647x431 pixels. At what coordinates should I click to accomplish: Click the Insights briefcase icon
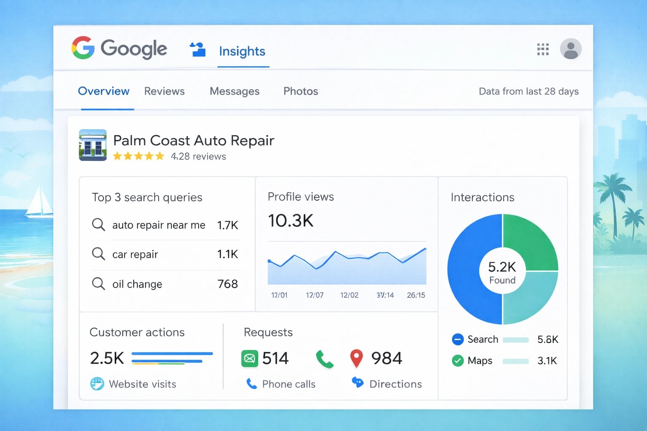[198, 49]
